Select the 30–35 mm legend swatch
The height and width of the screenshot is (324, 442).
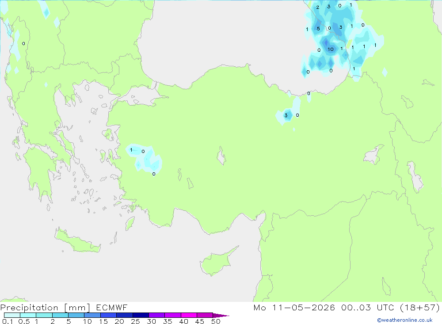157,315
